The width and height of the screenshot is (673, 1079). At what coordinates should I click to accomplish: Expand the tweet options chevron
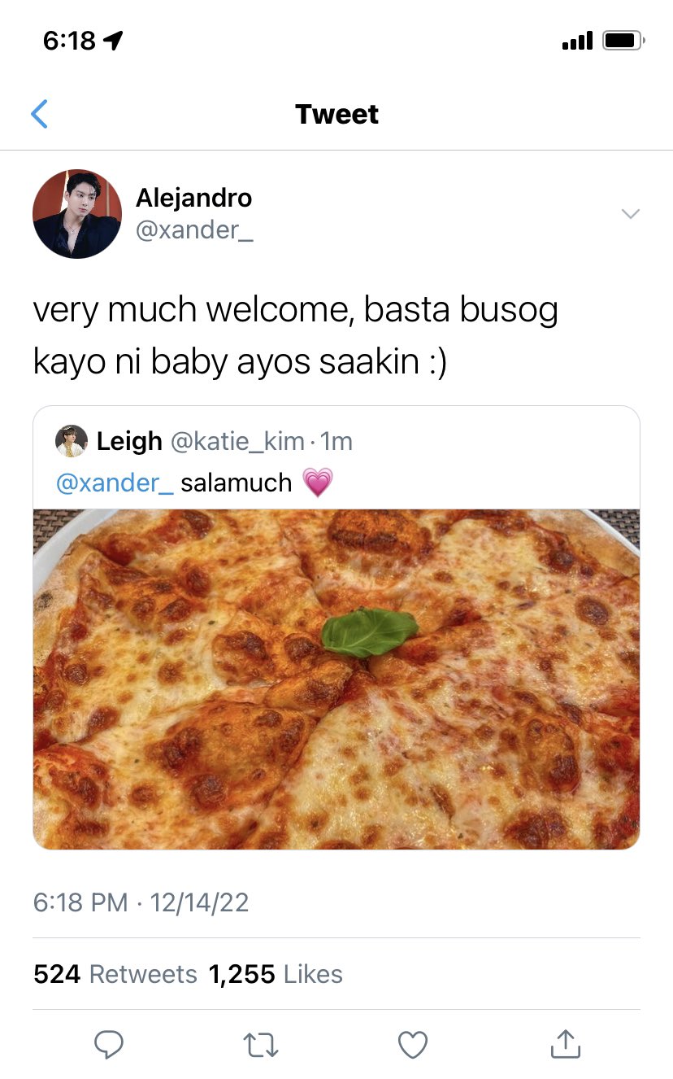tap(630, 213)
